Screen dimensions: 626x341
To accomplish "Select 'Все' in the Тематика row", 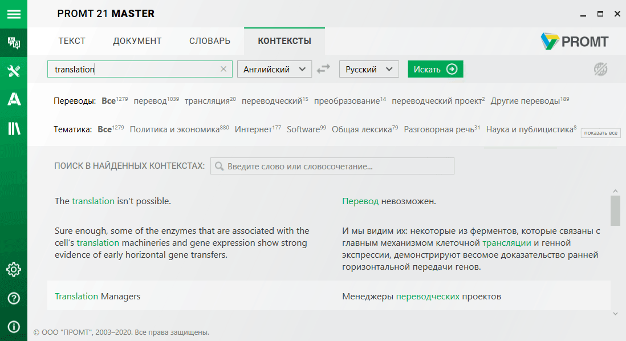I will 111,129.
